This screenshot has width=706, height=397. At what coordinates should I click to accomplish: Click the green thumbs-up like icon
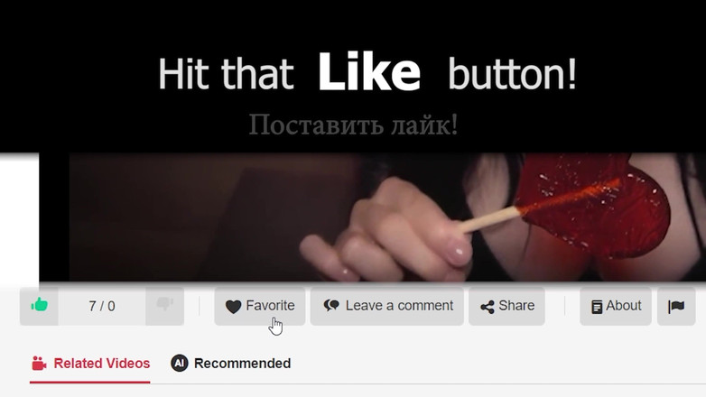(39, 305)
